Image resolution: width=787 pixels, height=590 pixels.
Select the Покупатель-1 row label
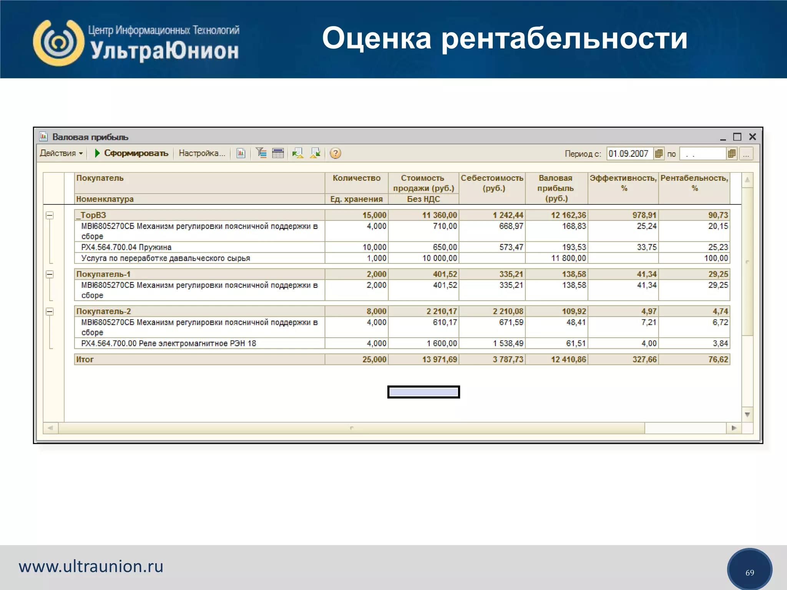coord(103,274)
